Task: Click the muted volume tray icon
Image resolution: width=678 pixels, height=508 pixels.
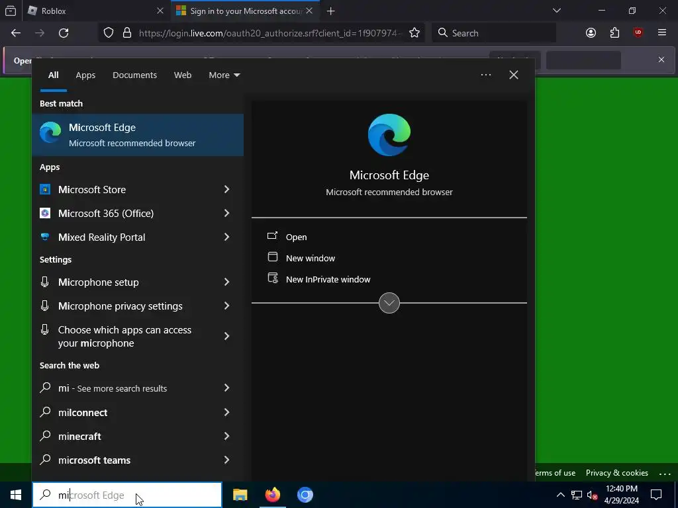Action: (x=592, y=495)
